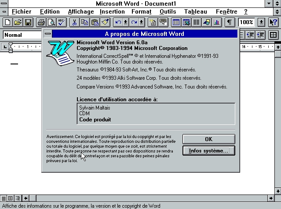Open the zoom percentage dropdown arrow
281x209 pixels.
click(x=261, y=22)
